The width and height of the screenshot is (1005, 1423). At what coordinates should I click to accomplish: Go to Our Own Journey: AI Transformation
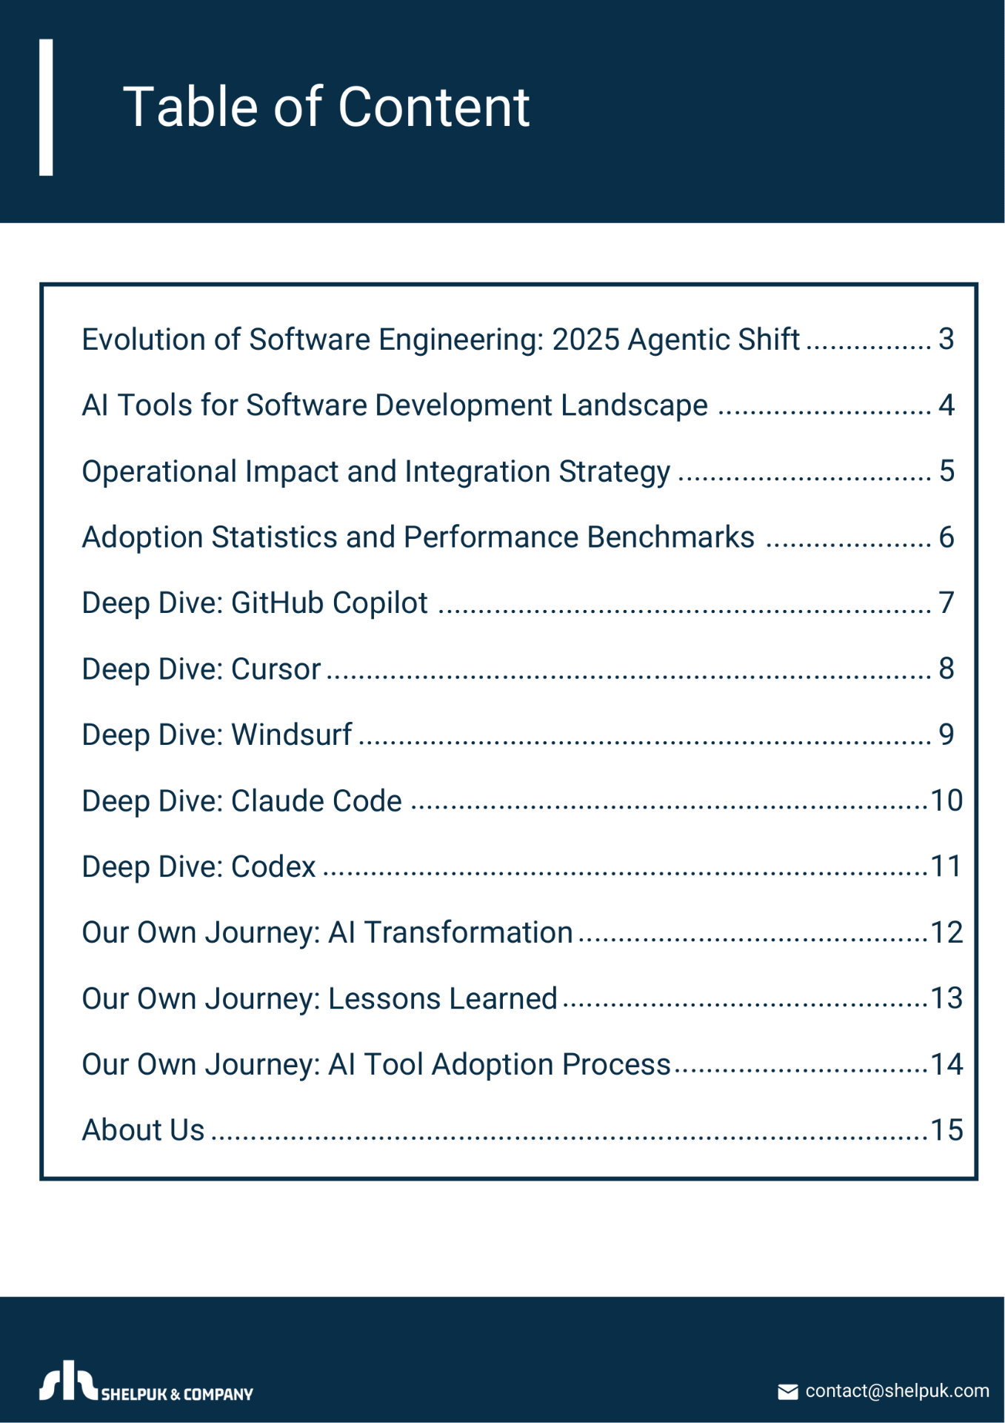[x=522, y=933]
